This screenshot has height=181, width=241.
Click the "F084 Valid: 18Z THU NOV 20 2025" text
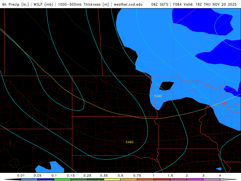(x=205, y=4)
